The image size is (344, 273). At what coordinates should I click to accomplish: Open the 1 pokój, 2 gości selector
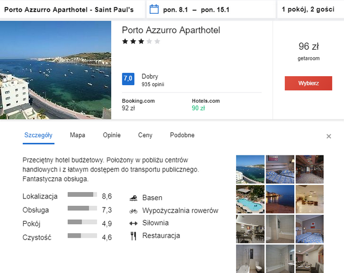pos(311,10)
